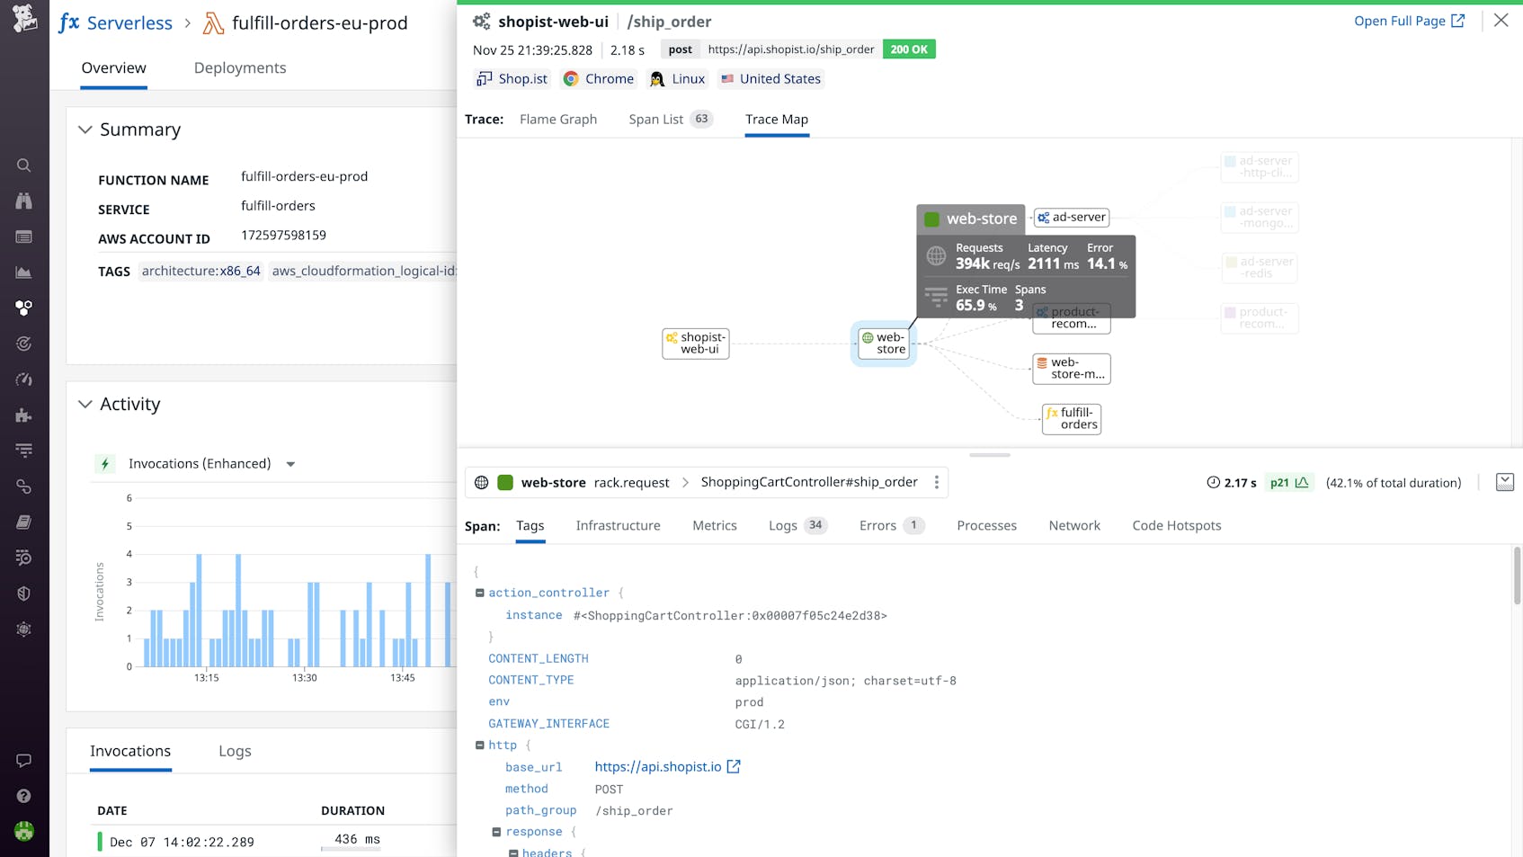This screenshot has height=857, width=1523.
Task: Open chart view for the p21 latency badge
Action: (1301, 482)
